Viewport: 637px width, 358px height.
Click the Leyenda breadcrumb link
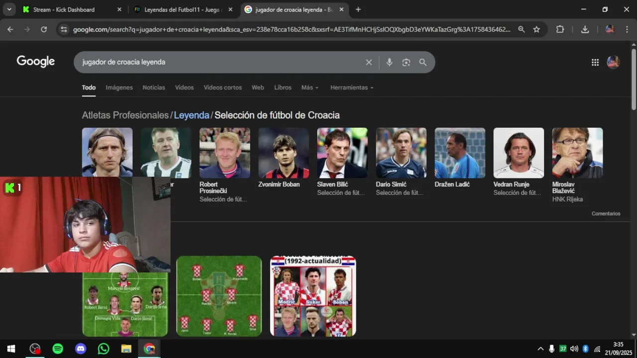click(x=192, y=115)
